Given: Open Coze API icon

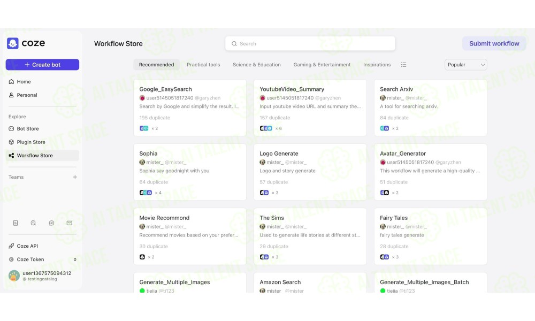Looking at the screenshot, I should (x=11, y=246).
